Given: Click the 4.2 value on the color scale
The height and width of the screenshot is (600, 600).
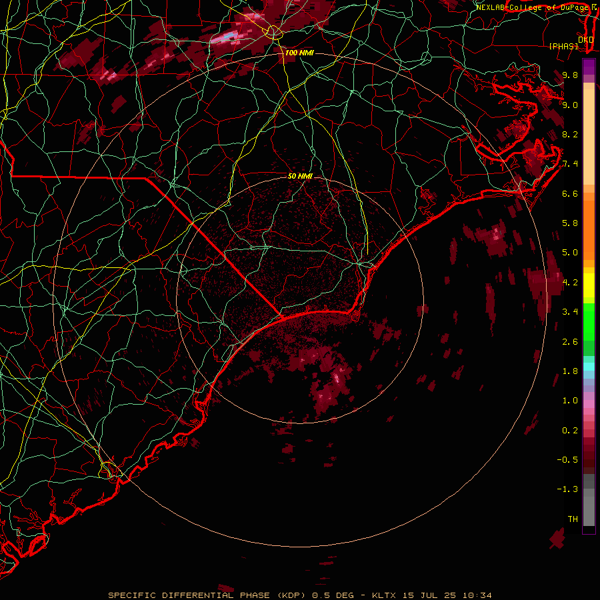Looking at the screenshot, I should pyautogui.click(x=570, y=283).
